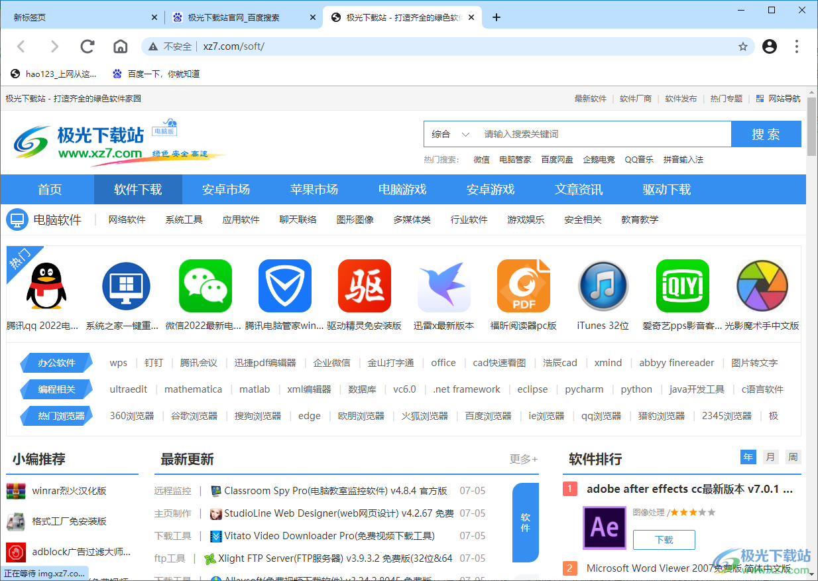Image resolution: width=818 pixels, height=581 pixels.
Task: Open 福昕阅读器 PDF icon
Action: (523, 286)
